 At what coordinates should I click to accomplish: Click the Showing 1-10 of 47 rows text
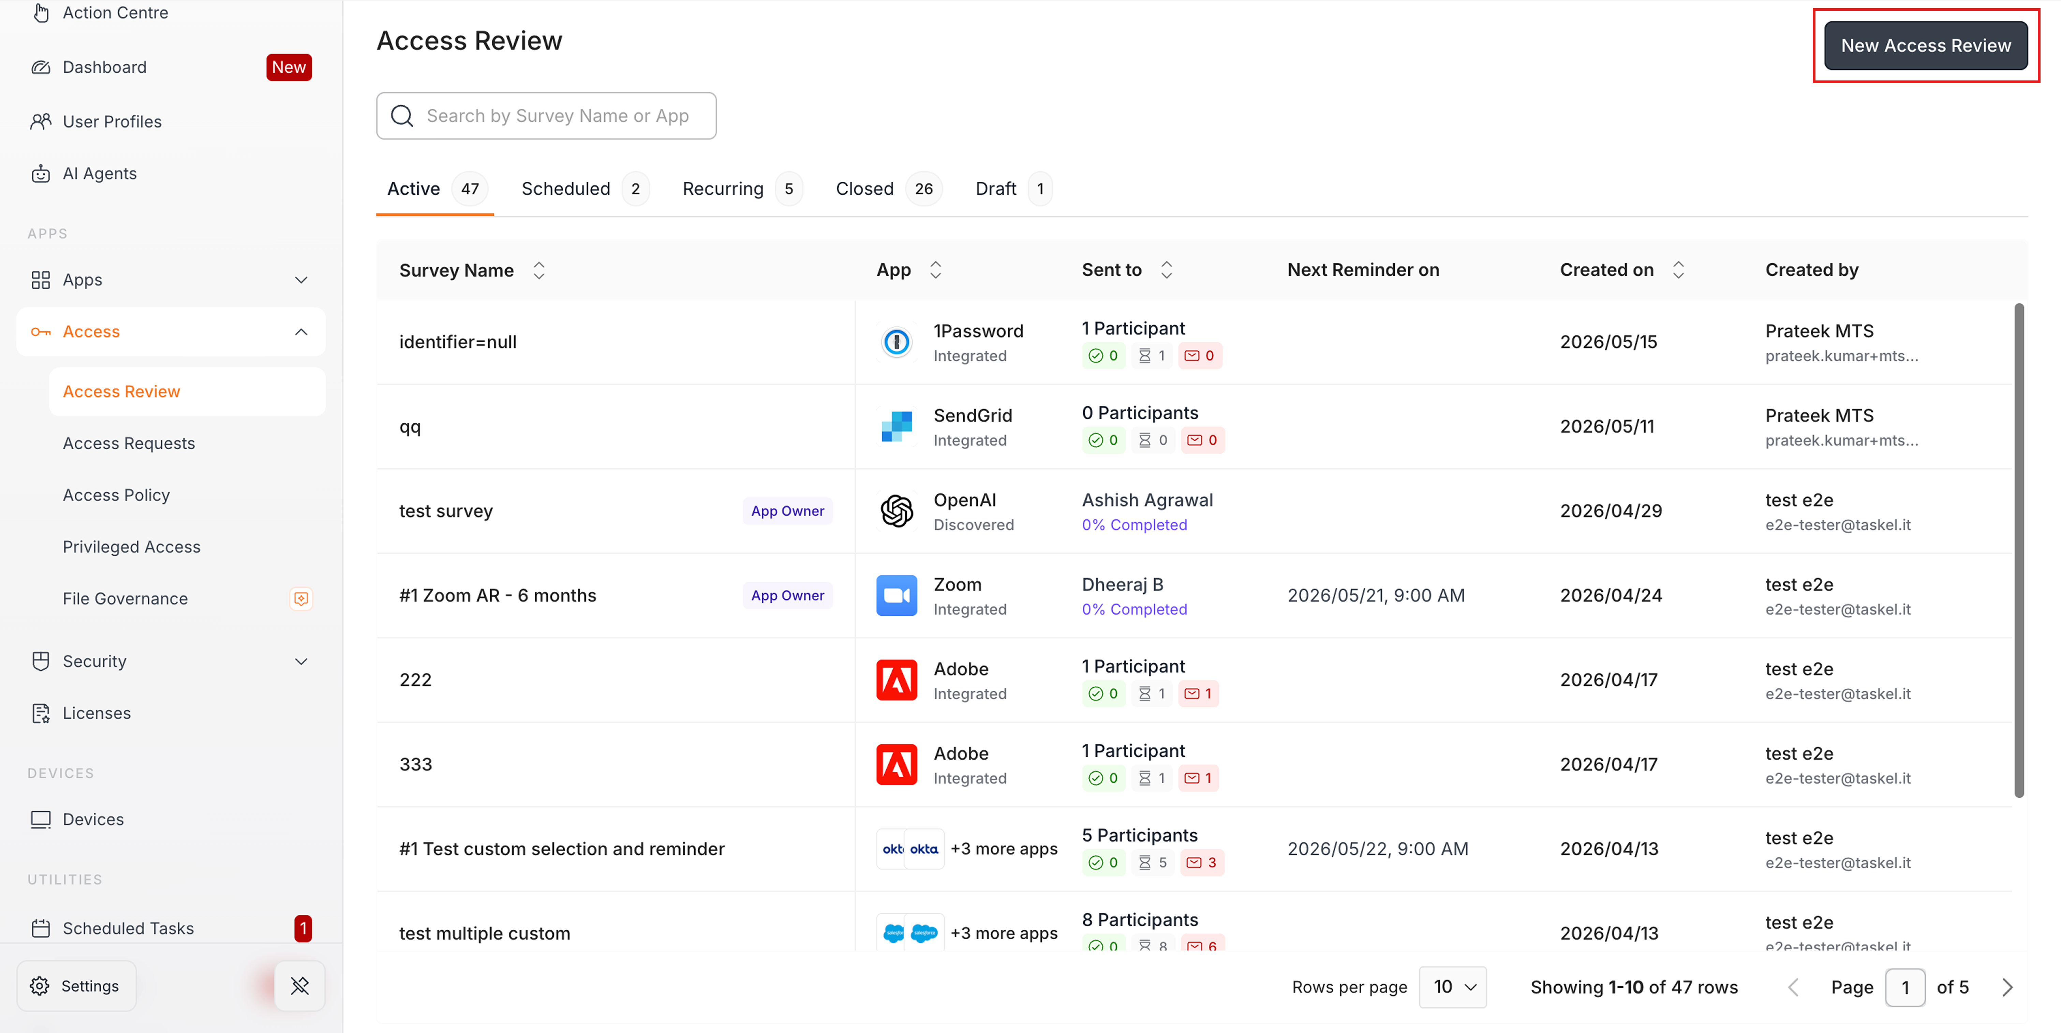coord(1634,987)
